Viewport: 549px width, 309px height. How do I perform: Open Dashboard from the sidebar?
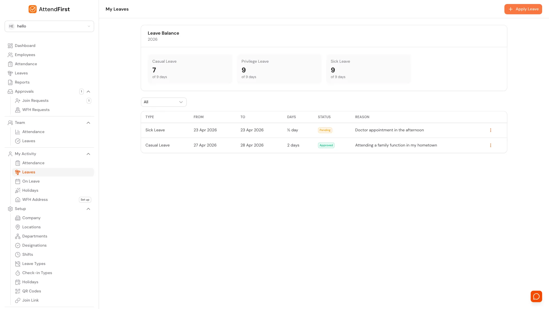tap(49, 46)
